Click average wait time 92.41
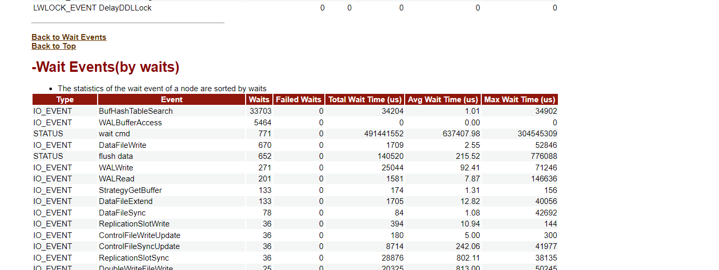The image size is (719, 270). [x=470, y=168]
